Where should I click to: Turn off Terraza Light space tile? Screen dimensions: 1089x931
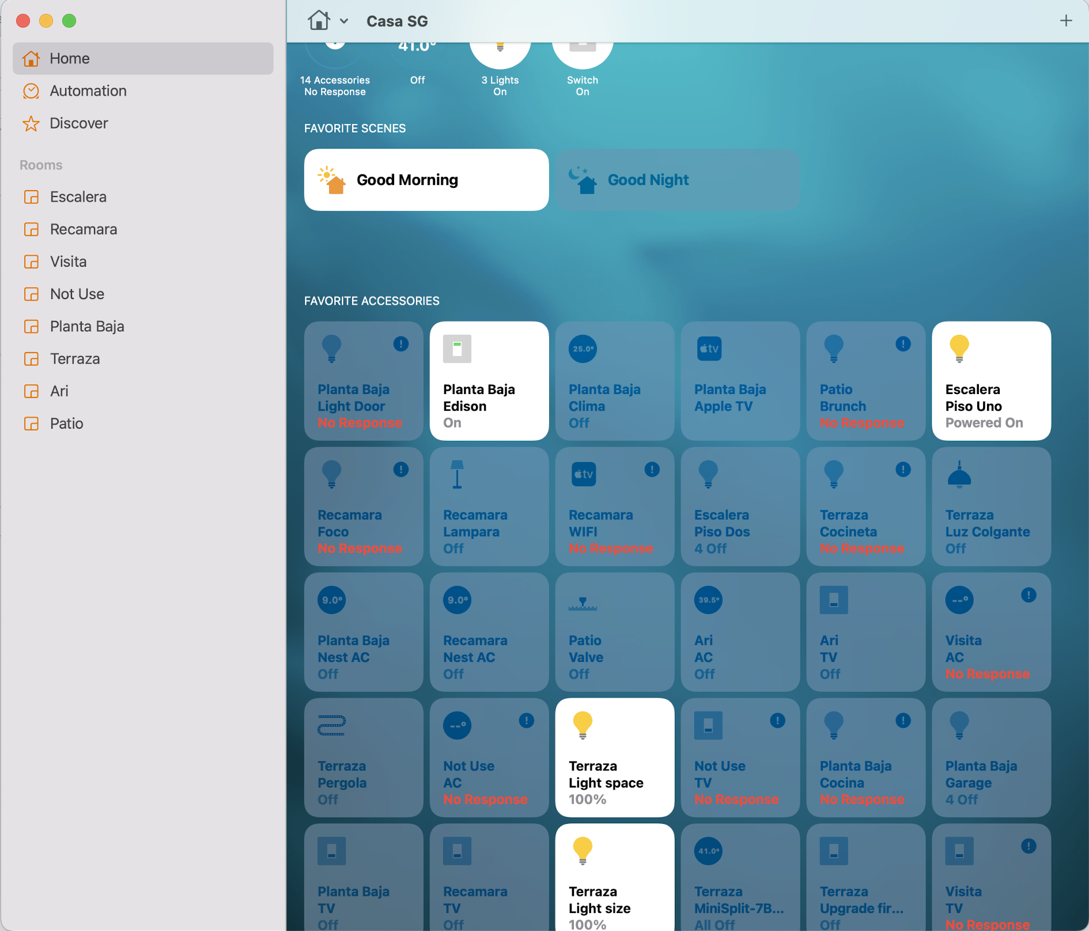615,758
